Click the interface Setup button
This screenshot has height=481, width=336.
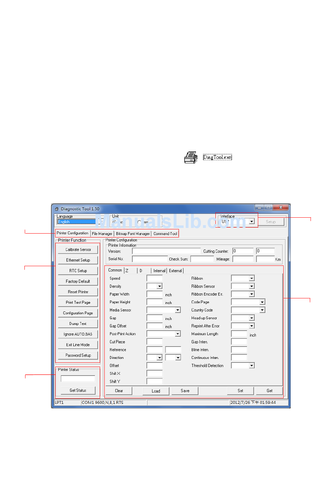point(271,222)
